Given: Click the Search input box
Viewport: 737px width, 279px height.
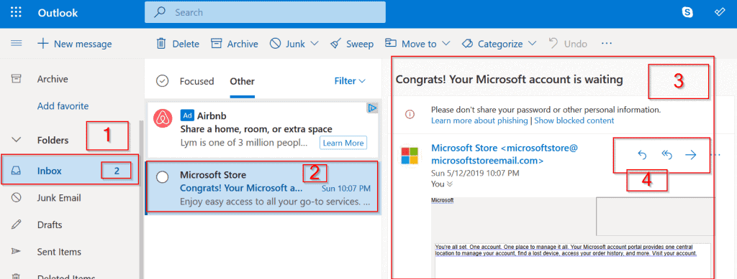Looking at the screenshot, I should 265,12.
